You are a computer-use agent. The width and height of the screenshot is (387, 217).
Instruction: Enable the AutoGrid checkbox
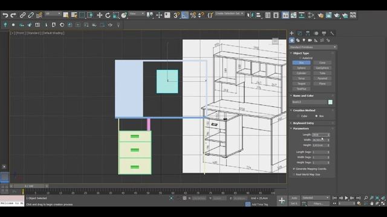pos(301,58)
